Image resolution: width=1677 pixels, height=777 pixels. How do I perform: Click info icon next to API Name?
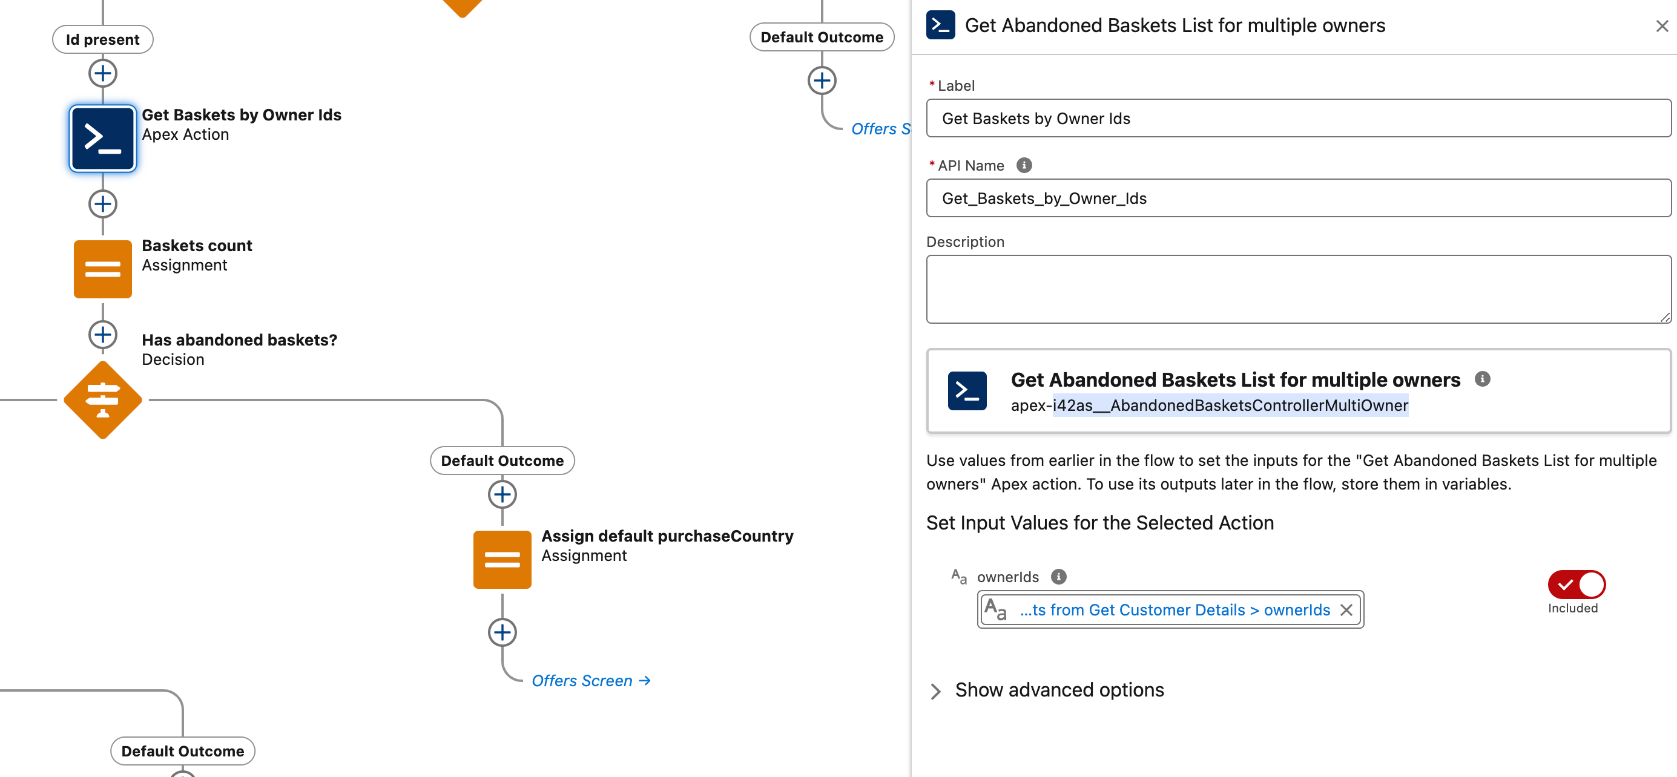point(1023,165)
